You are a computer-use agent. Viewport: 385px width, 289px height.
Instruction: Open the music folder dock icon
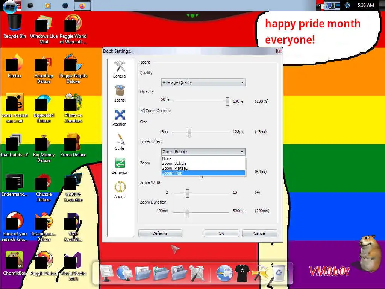[161, 273]
